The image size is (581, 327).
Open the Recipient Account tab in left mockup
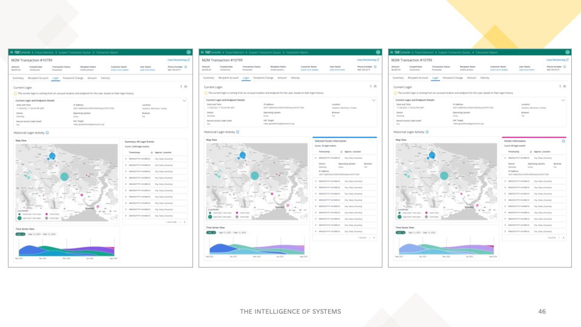[x=38, y=78]
